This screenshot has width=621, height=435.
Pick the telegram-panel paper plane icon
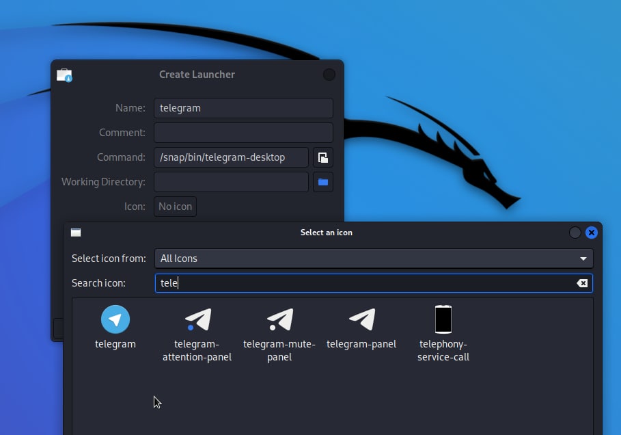pyautogui.click(x=362, y=319)
